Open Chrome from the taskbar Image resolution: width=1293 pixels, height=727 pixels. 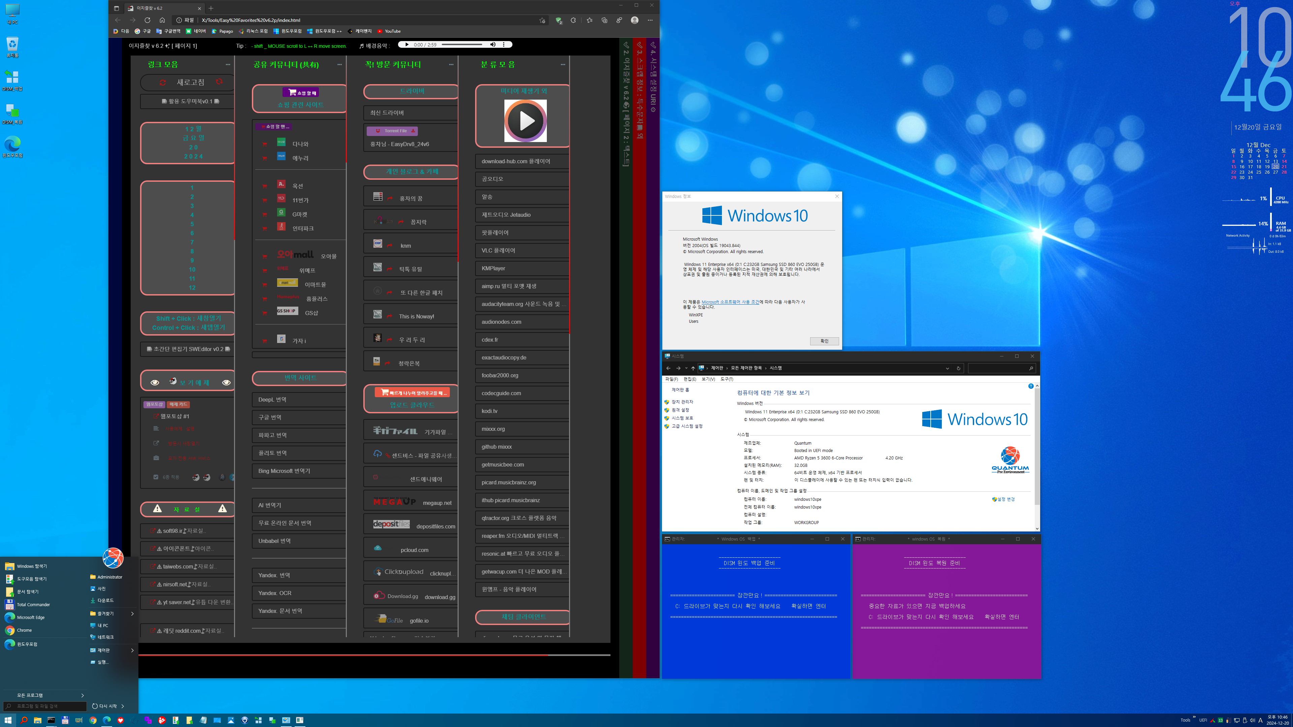(93, 720)
